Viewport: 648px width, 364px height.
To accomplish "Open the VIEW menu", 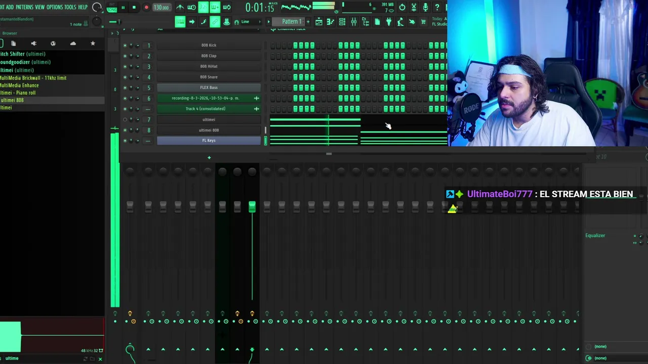I will tap(39, 7).
